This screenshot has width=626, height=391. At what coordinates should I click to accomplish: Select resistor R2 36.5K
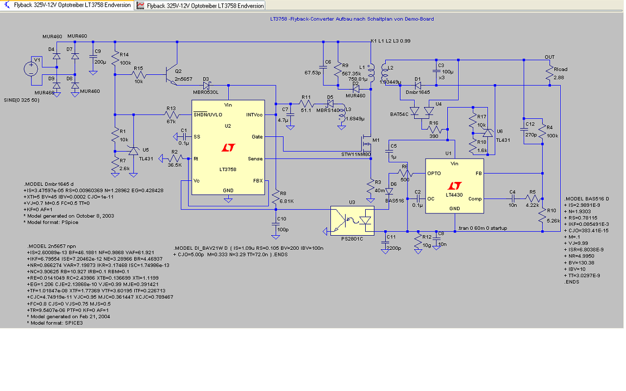pyautogui.click(x=176, y=159)
